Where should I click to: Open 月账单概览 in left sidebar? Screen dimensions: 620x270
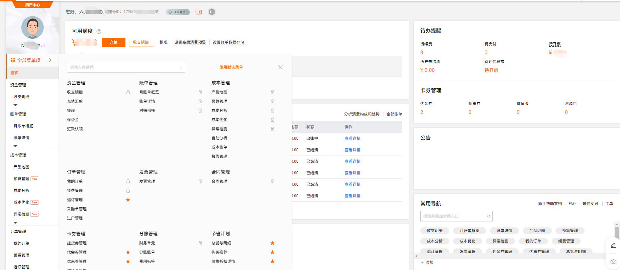[x=23, y=126]
